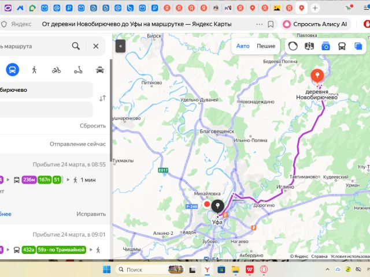Expand hidden system tray icons
This screenshot has height=277, width=370.
327,269
